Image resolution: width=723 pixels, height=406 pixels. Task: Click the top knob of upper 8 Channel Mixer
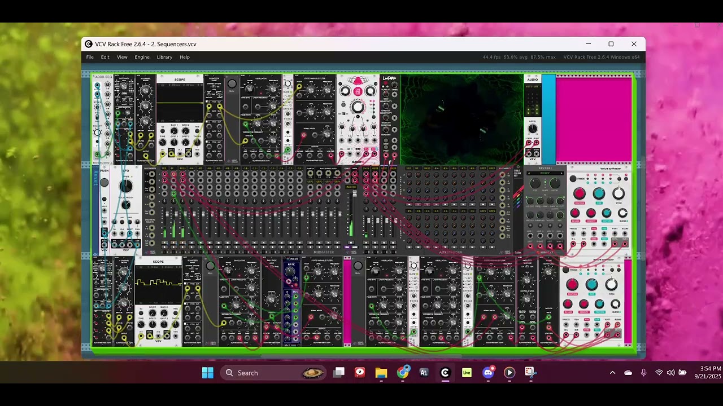click(x=145, y=90)
